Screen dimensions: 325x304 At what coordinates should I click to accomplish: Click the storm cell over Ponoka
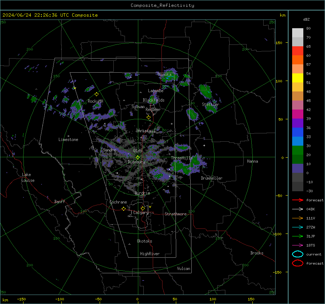click(x=170, y=75)
